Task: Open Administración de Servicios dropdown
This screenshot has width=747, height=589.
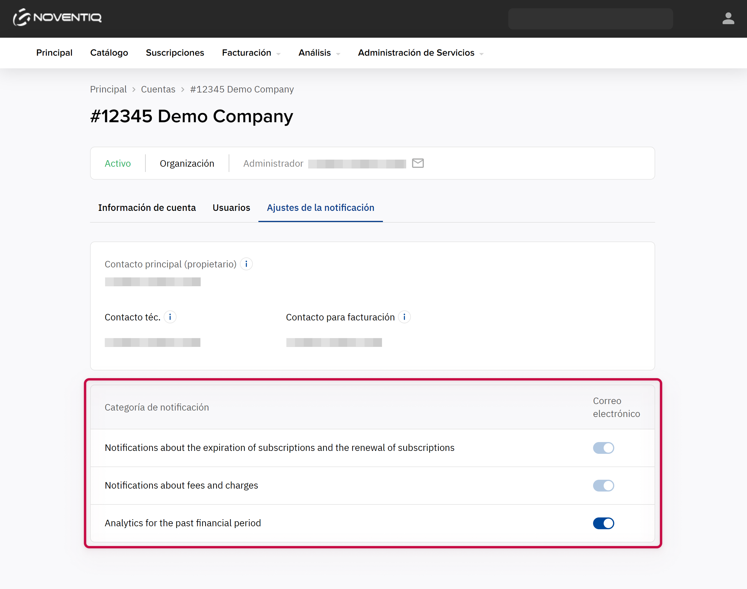Action: click(420, 53)
